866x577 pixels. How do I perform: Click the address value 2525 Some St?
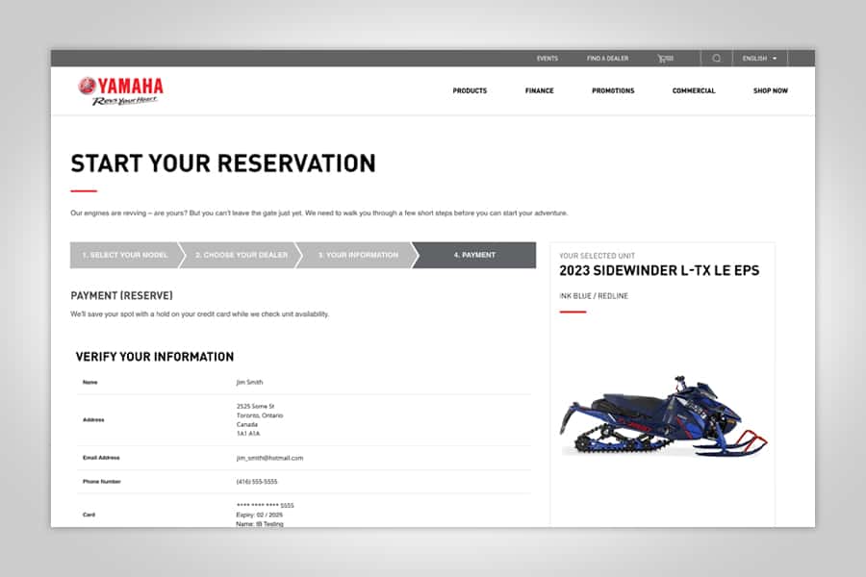click(x=255, y=406)
